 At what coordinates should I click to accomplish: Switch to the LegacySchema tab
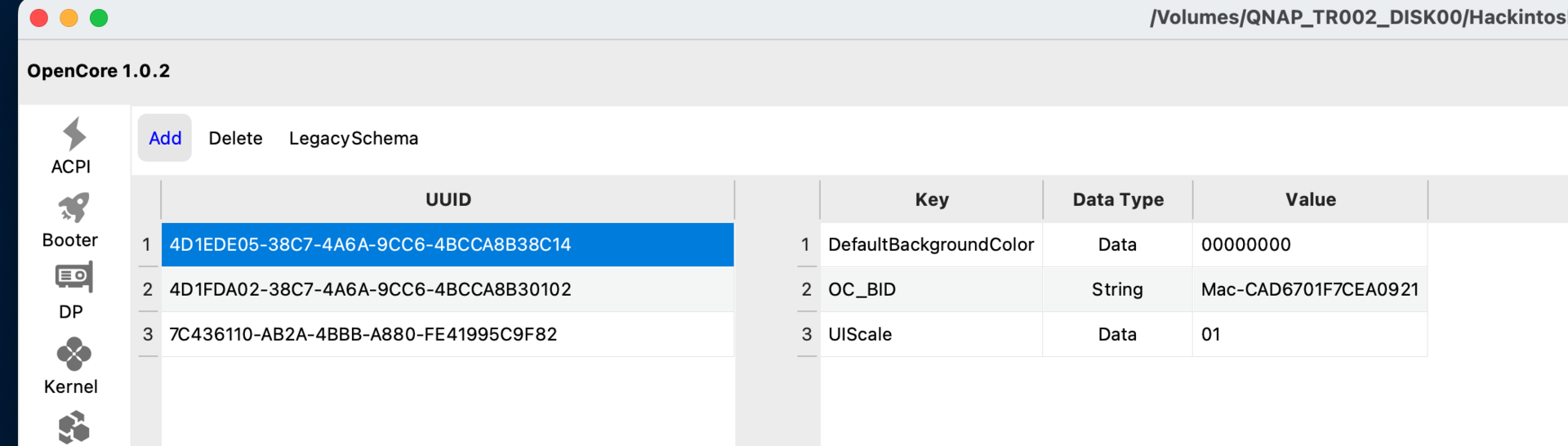[x=353, y=138]
